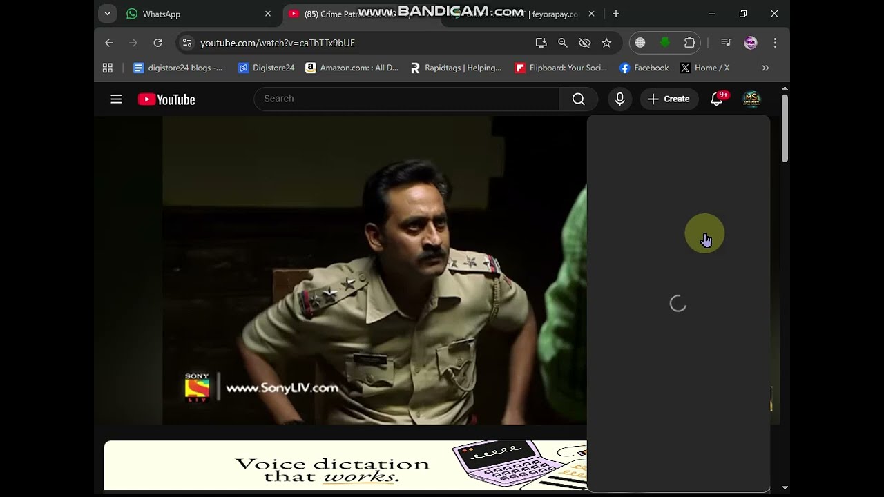Switch to the feyorapay.com tab
Image resolution: width=884 pixels, height=497 pixels.
[521, 14]
